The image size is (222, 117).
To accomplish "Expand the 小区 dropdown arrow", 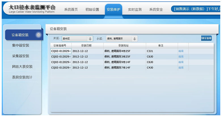I will pos(134,39).
